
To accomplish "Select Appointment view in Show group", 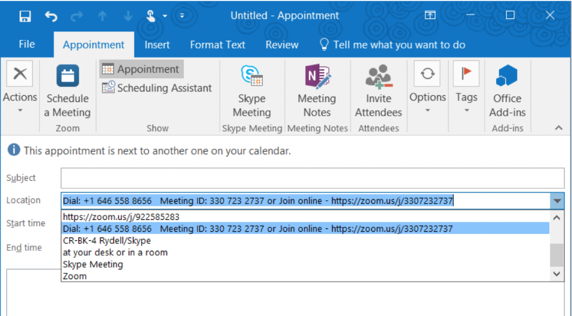I will 141,69.
